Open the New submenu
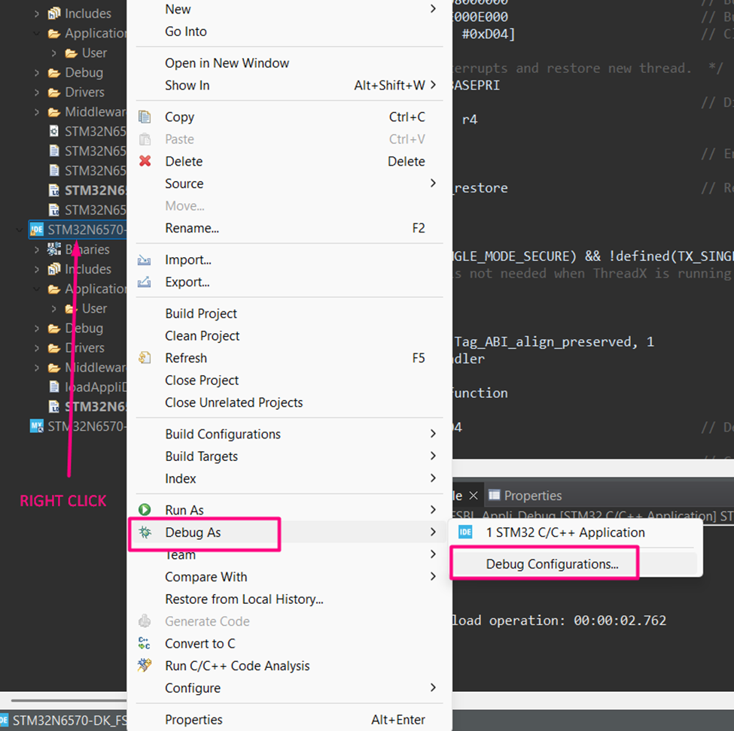This screenshot has height=731, width=734. 289,9
